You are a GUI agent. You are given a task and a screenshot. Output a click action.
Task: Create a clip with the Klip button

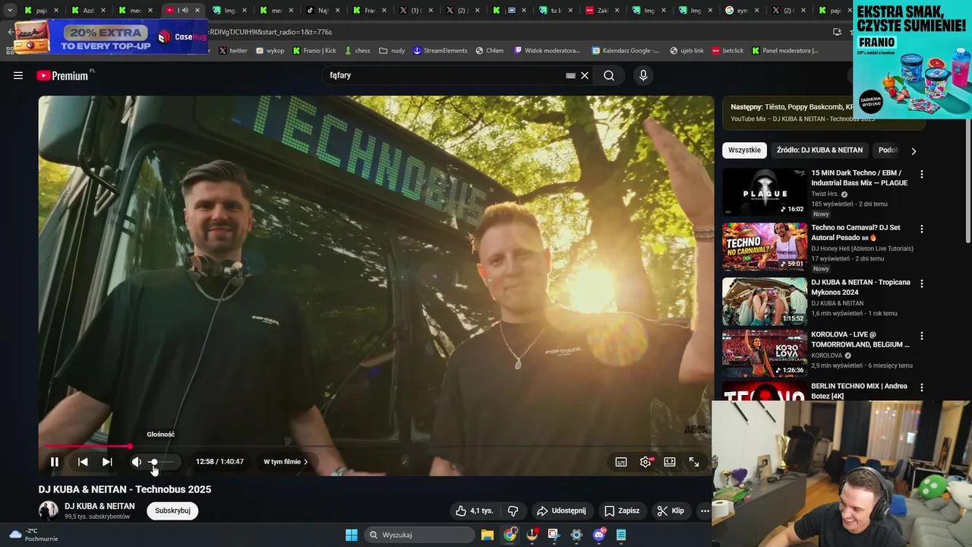pos(671,511)
